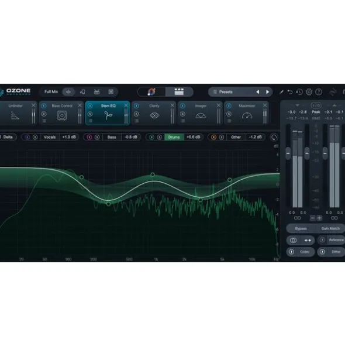
Task: Select the Other stem tab
Action: click(236, 137)
